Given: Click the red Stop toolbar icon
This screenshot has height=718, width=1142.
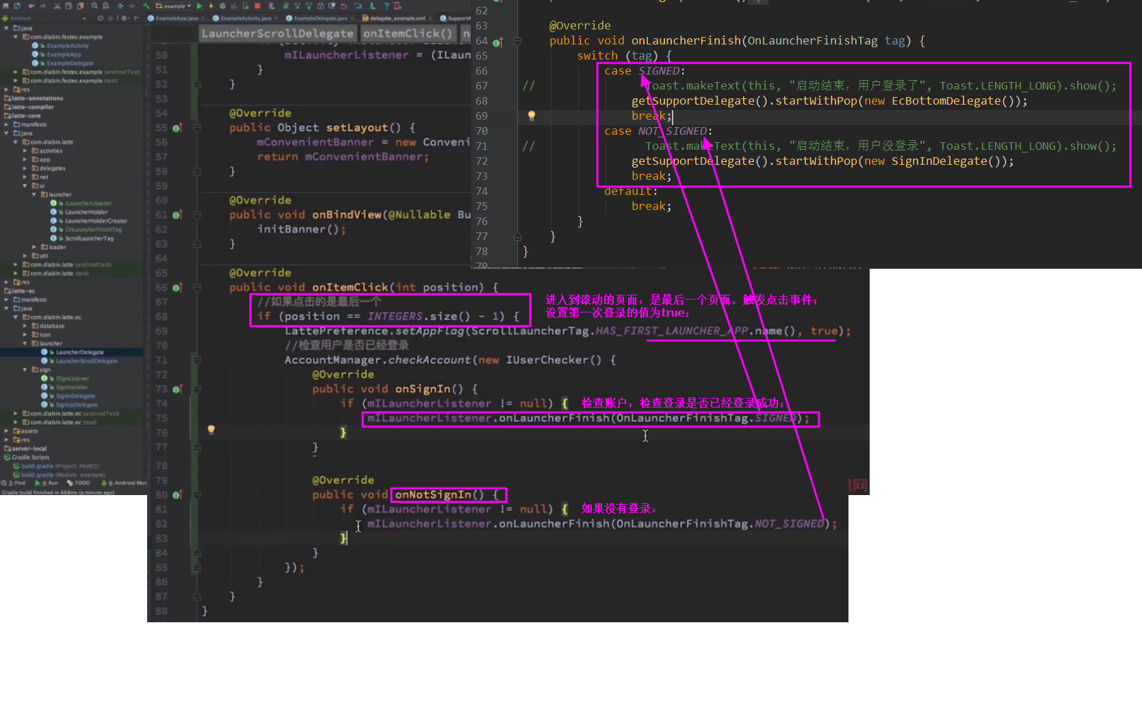Looking at the screenshot, I should tap(257, 5).
